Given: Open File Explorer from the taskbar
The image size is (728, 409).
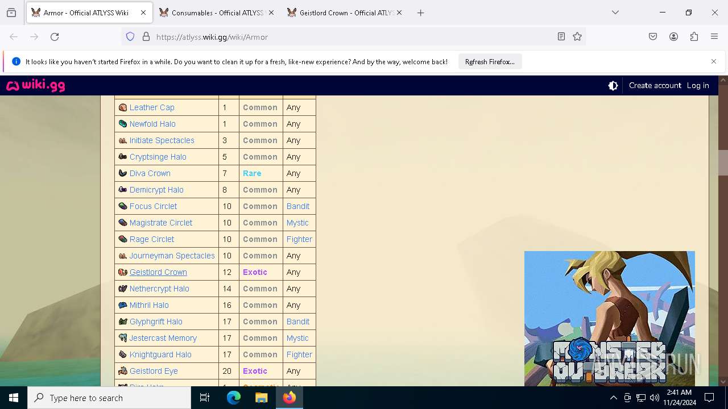Looking at the screenshot, I should click(x=261, y=398).
